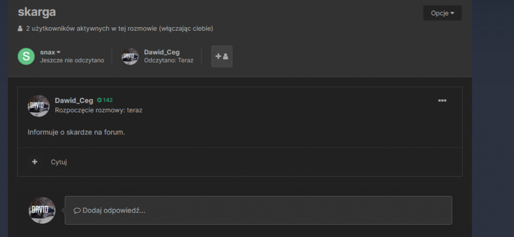This screenshot has width=514, height=237.
Task: Click the users icon beside the active participants count
Action: [21, 29]
